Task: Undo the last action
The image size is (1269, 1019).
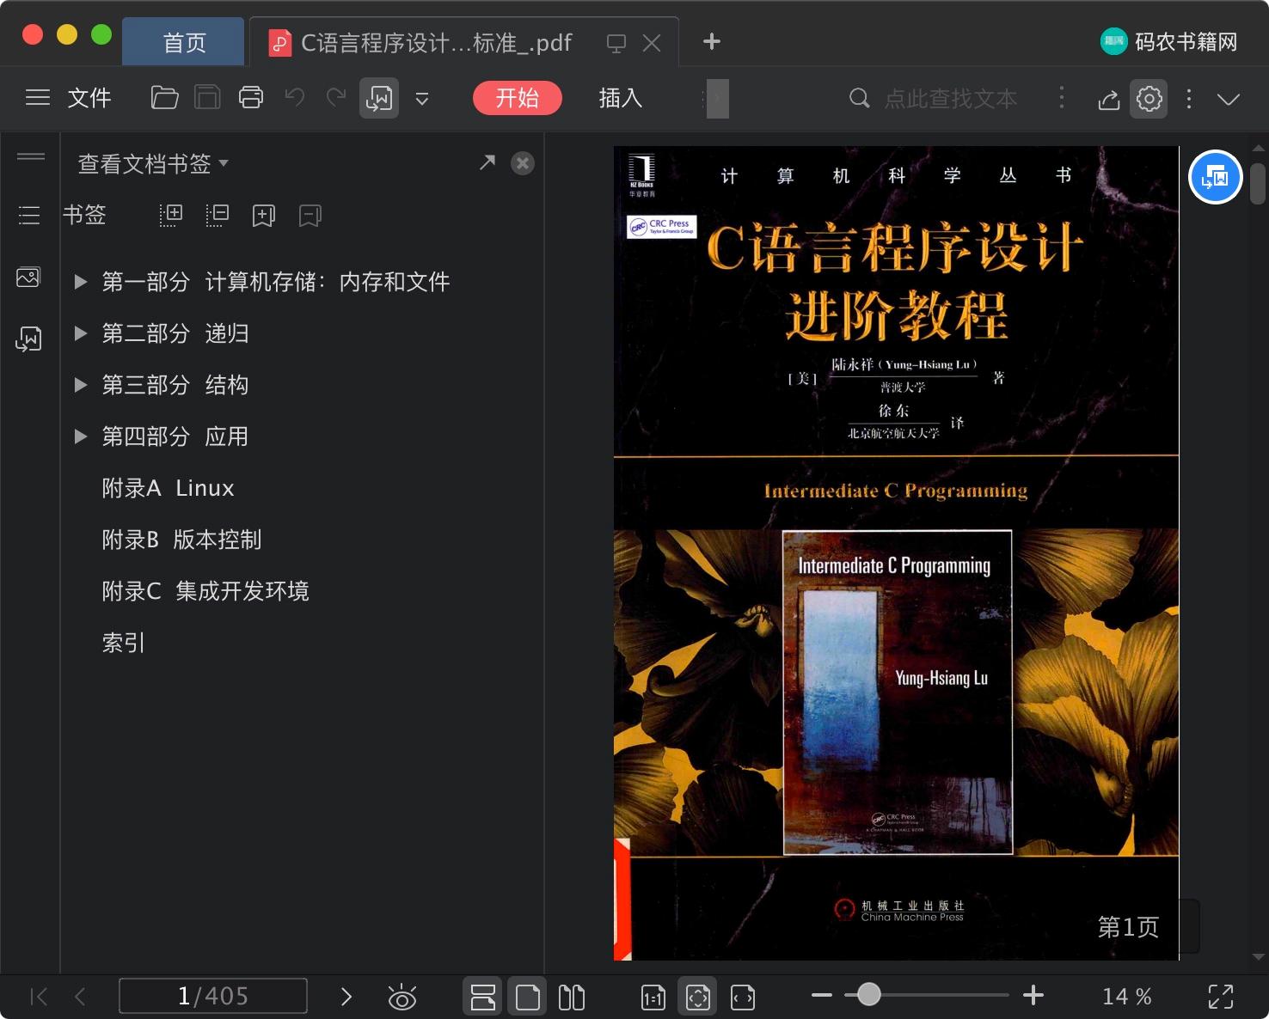Action: [295, 98]
